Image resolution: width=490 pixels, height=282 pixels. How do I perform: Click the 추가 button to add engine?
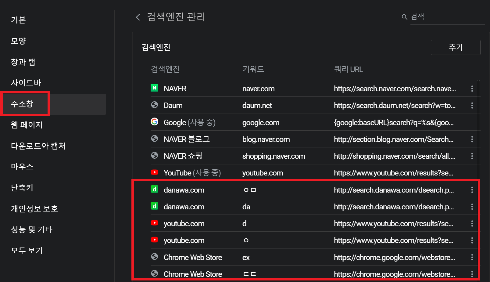456,47
